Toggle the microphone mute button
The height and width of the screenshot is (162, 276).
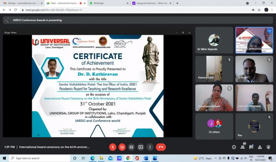pyautogui.click(x=113, y=147)
